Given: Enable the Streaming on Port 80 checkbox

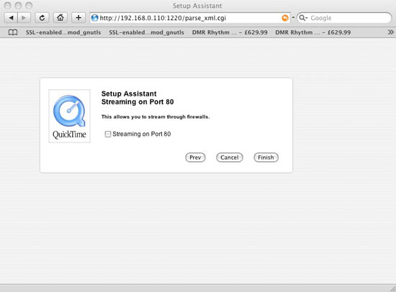Looking at the screenshot, I should (108, 134).
